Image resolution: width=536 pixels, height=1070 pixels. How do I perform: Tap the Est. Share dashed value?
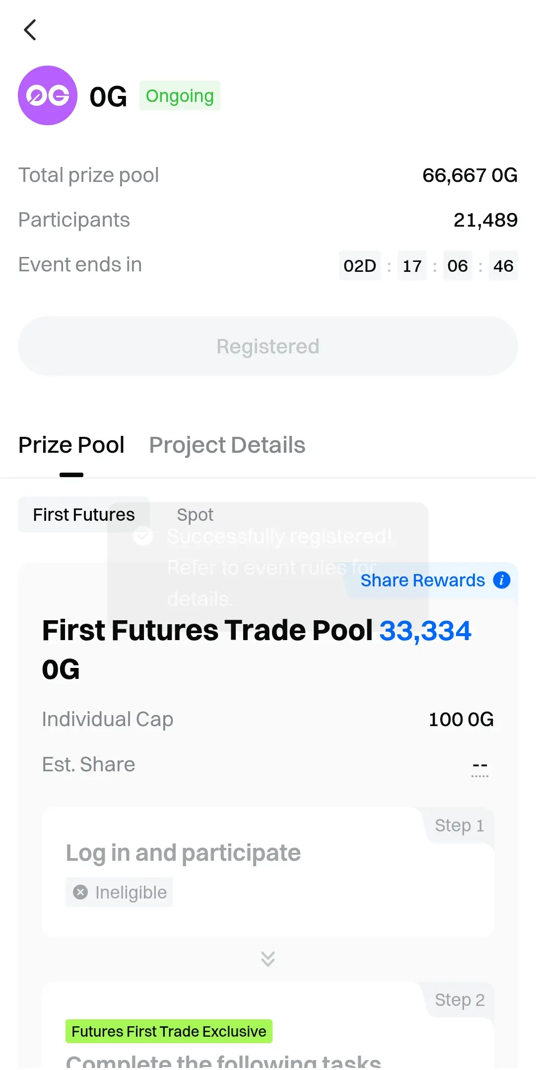click(480, 765)
